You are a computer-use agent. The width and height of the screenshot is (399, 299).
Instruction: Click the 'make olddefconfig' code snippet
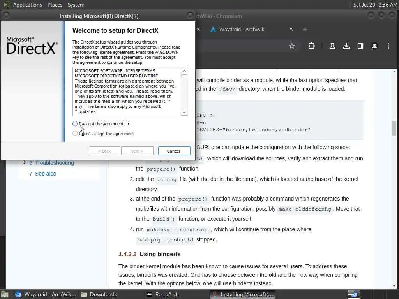click(x=305, y=209)
